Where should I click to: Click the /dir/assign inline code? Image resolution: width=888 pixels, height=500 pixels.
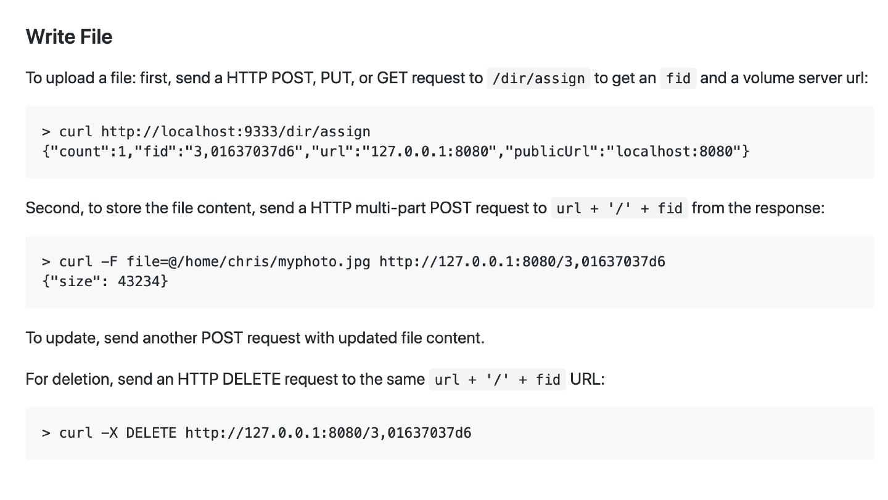pyautogui.click(x=538, y=79)
